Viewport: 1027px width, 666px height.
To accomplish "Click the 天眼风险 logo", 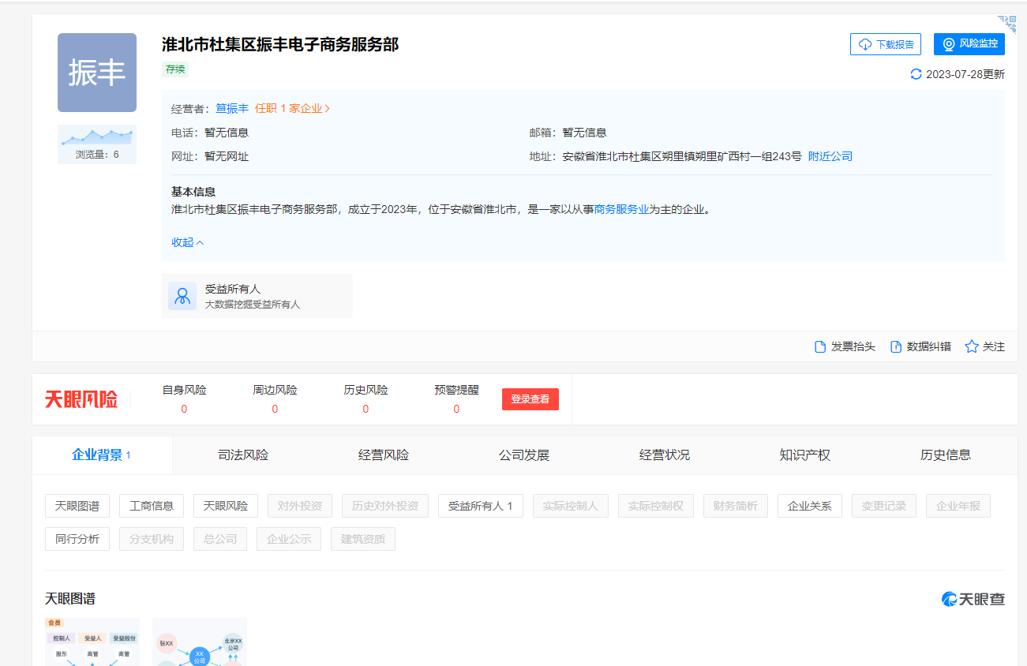I will click(x=81, y=399).
